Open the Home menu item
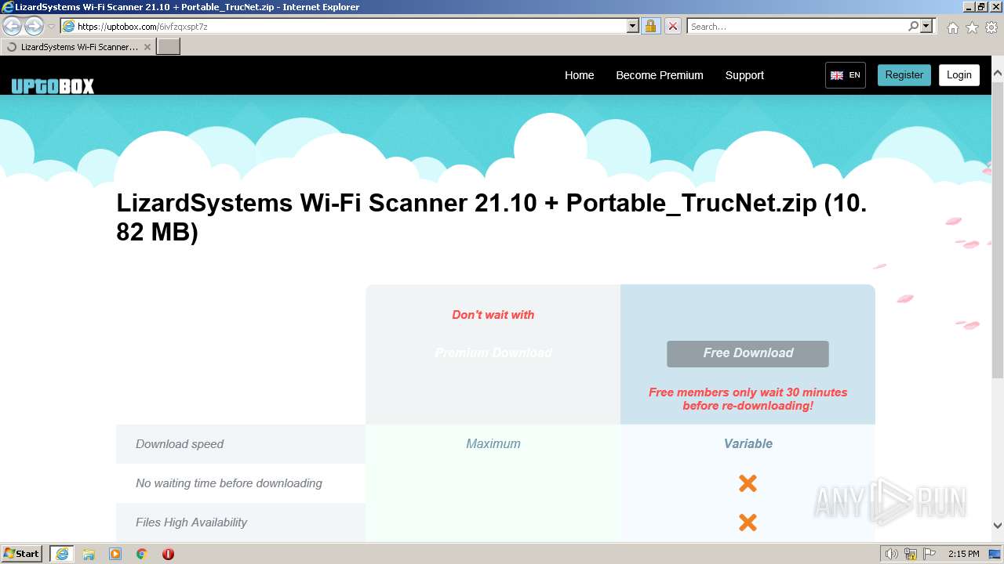The width and height of the screenshot is (1004, 564). 580,75
